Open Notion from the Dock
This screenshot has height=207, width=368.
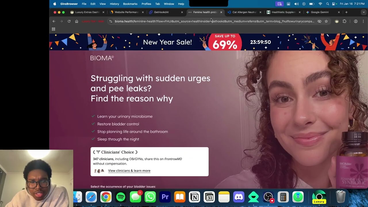pyautogui.click(x=195, y=197)
